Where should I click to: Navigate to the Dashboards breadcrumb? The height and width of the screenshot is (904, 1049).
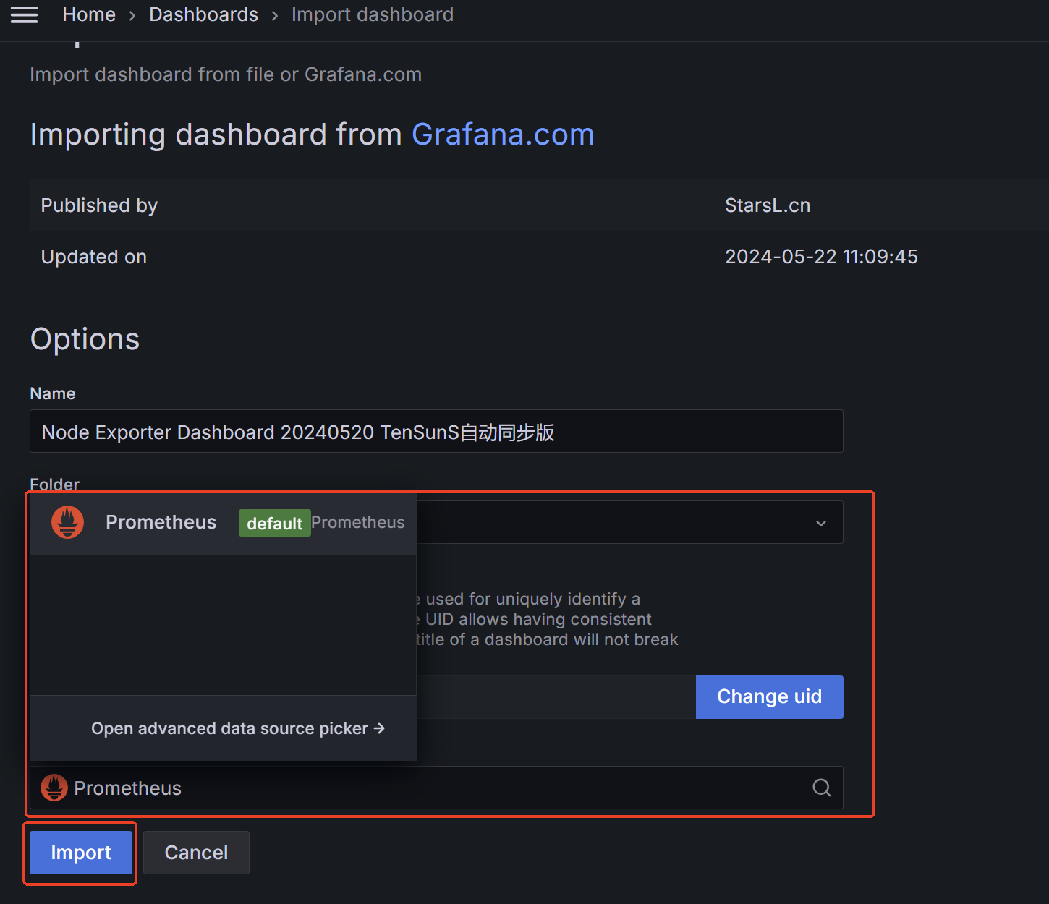[203, 14]
